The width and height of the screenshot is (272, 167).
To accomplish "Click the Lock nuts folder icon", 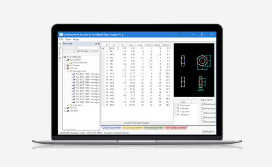I will click(70, 105).
